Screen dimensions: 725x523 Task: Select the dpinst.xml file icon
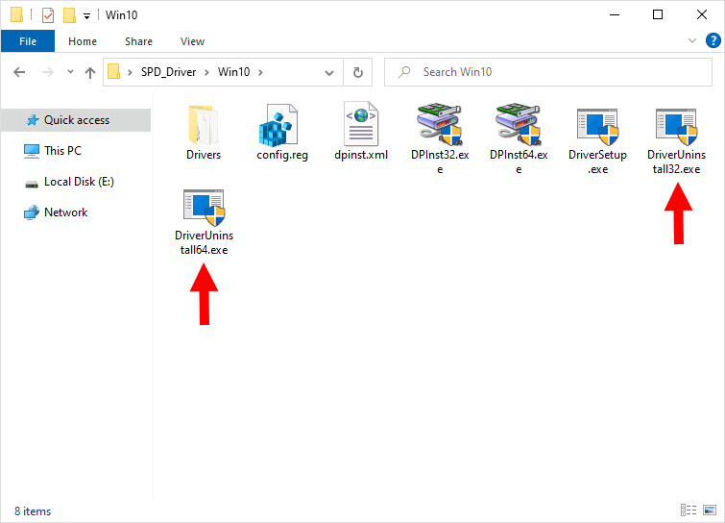(x=361, y=124)
